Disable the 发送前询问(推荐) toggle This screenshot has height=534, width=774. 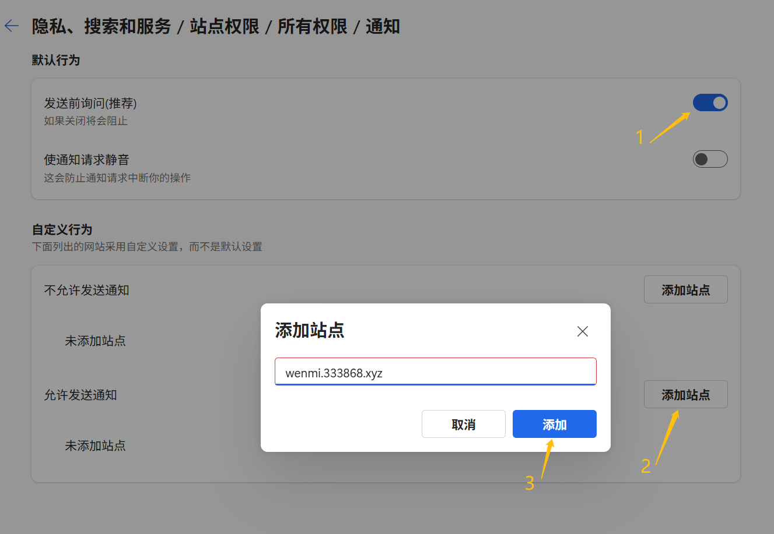coord(710,102)
